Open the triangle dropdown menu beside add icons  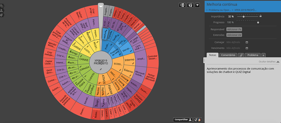point(197,5)
